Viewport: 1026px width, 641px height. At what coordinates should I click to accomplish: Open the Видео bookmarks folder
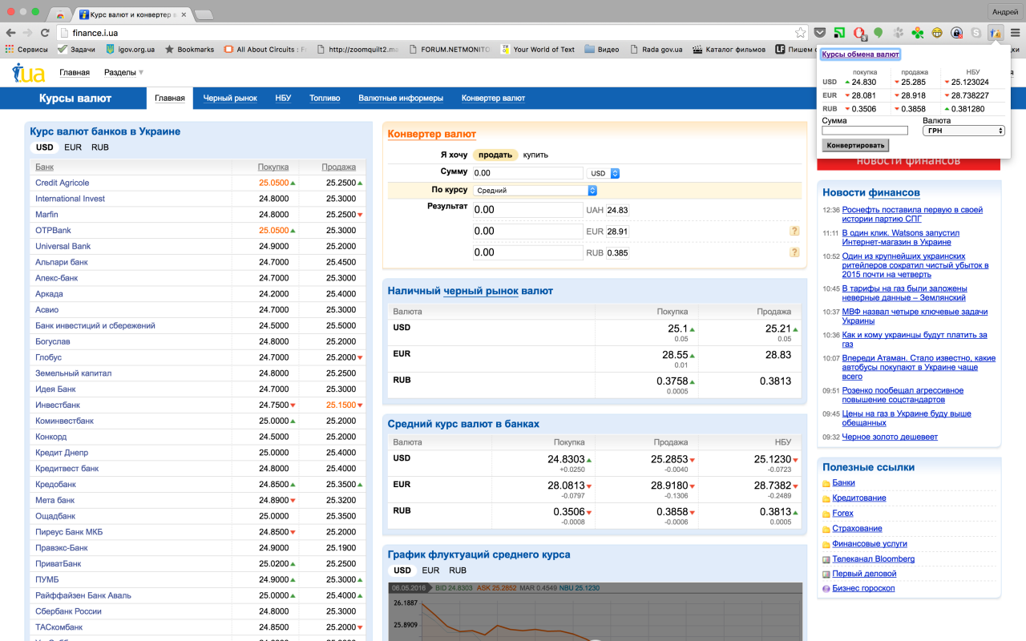pos(602,50)
